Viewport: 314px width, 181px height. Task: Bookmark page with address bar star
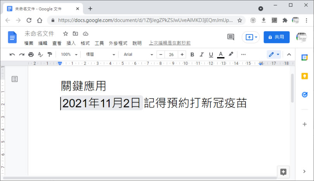pyautogui.click(x=240, y=20)
